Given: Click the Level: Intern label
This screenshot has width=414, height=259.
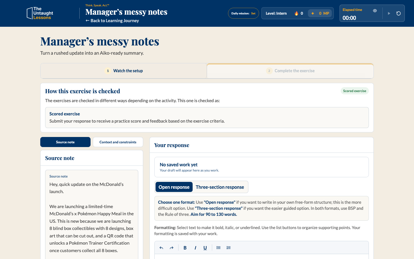Looking at the screenshot, I should pyautogui.click(x=276, y=13).
